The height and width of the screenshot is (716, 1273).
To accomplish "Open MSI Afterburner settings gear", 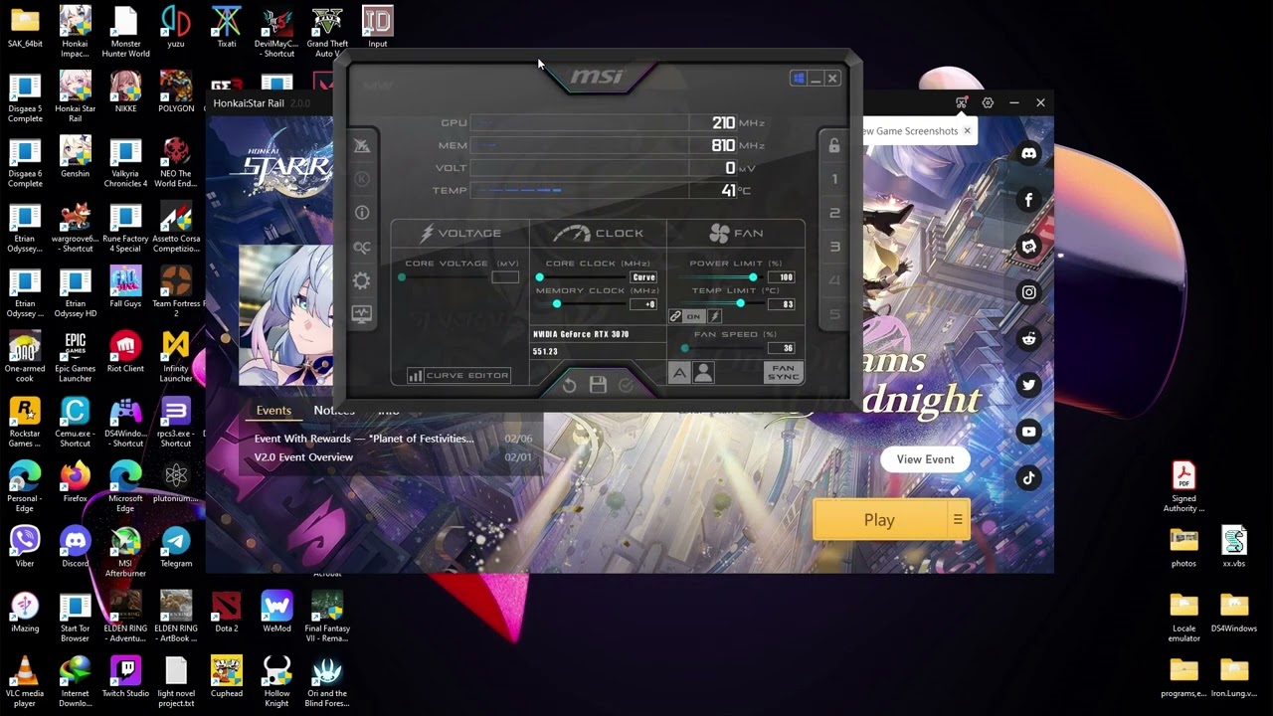I will (x=361, y=280).
